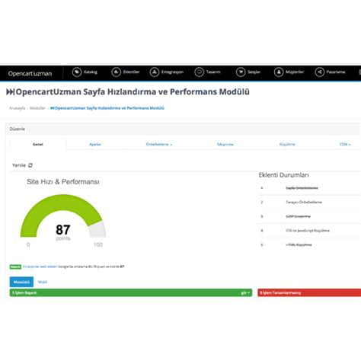This screenshot has height=361, width=361.
Task: Open the Katalog menu label
Action: 91,72
